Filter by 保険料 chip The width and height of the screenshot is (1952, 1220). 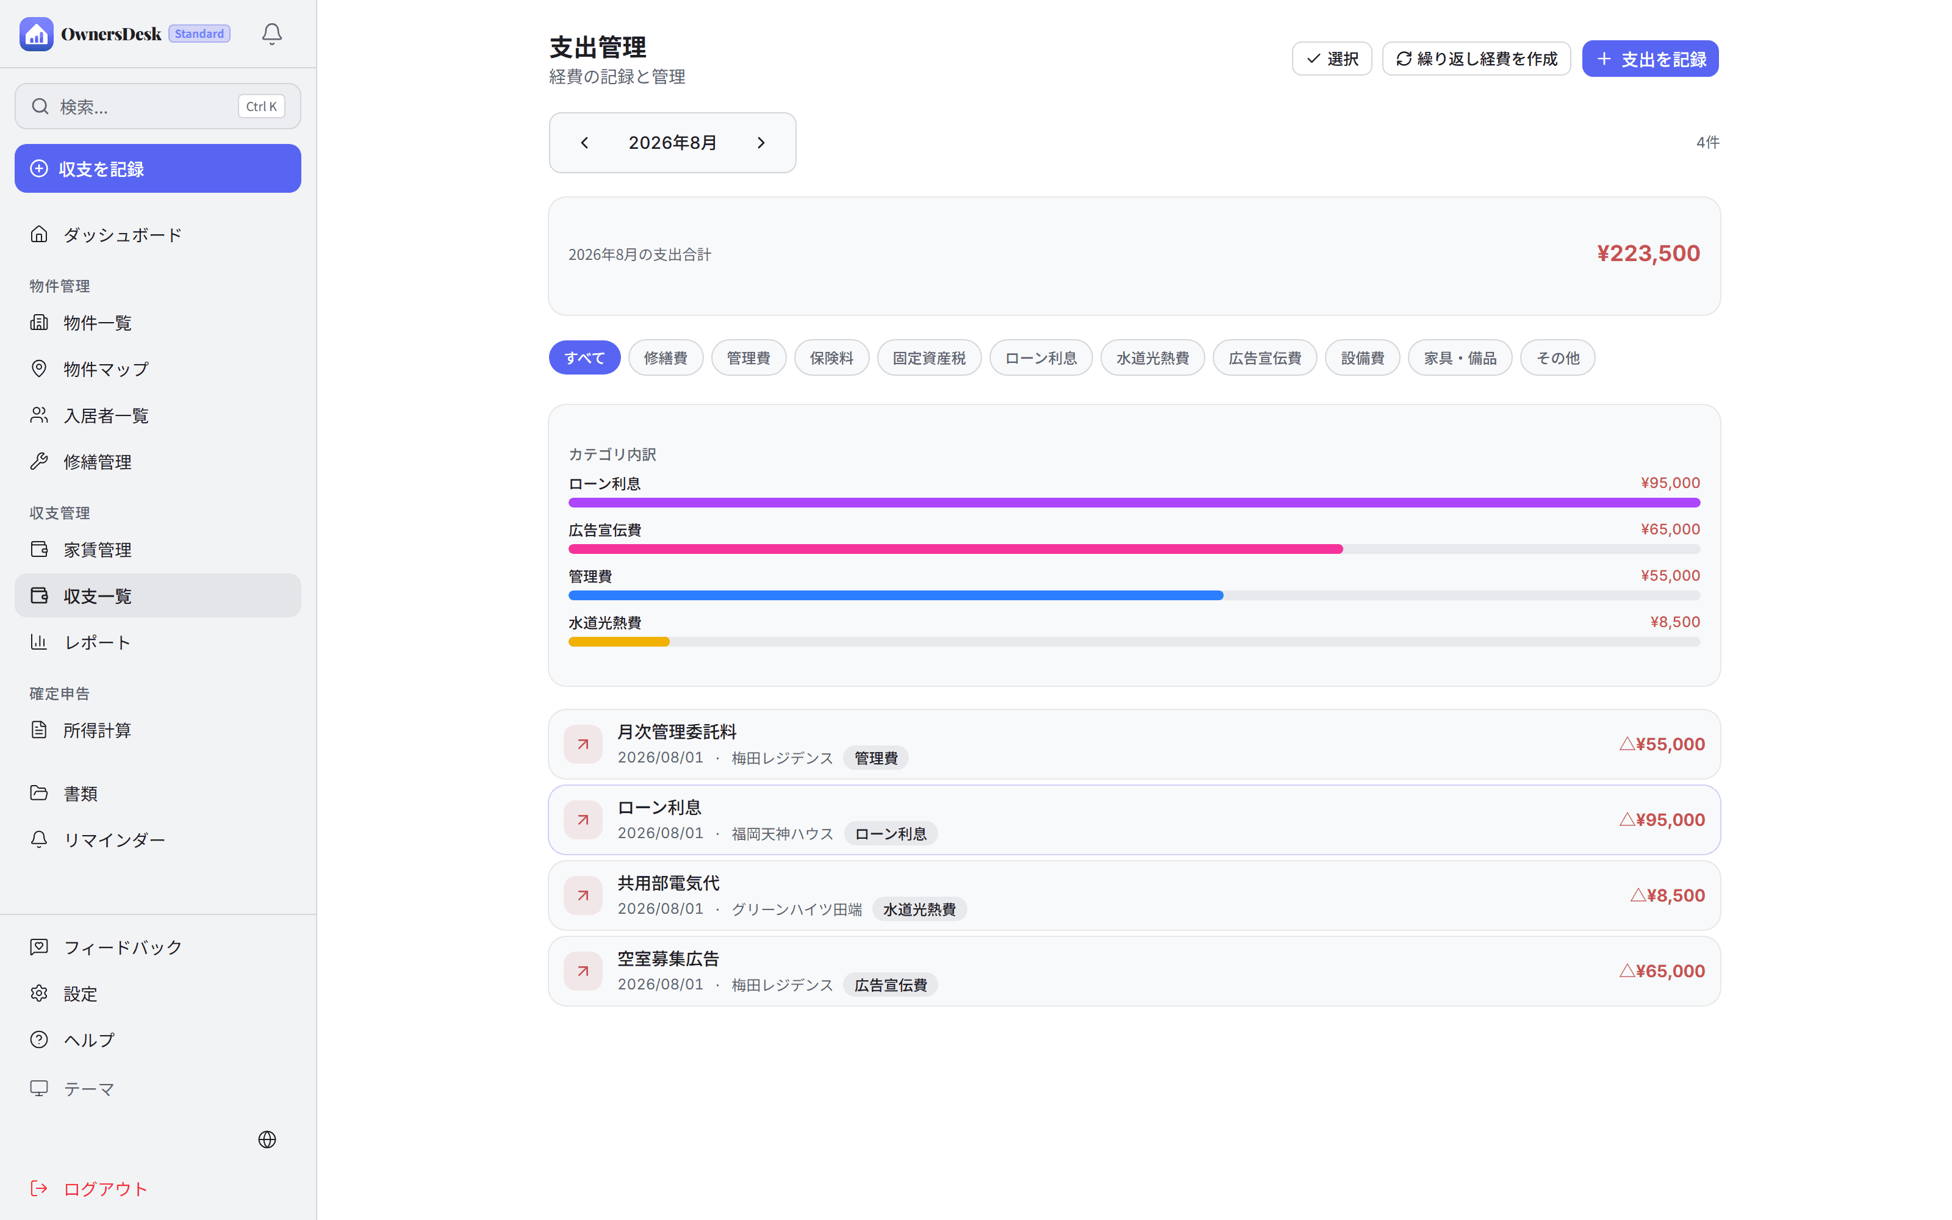pos(831,357)
